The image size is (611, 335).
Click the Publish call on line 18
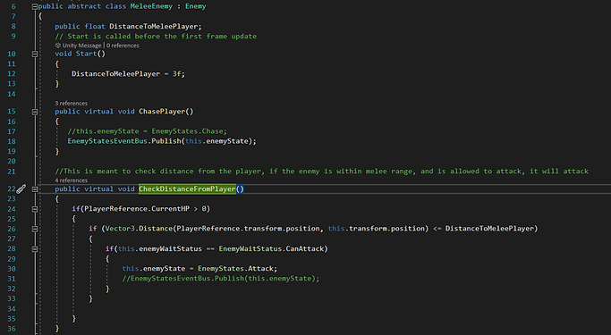click(x=166, y=141)
